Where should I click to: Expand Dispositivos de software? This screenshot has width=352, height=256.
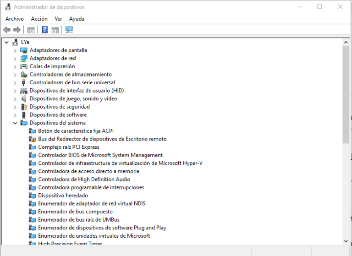point(15,115)
